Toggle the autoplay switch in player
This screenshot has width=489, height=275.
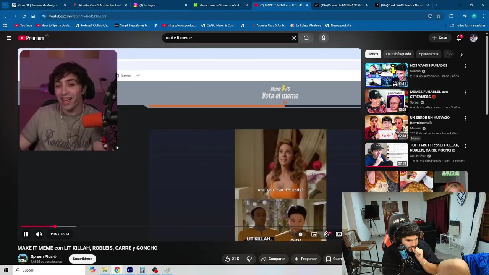point(301,234)
